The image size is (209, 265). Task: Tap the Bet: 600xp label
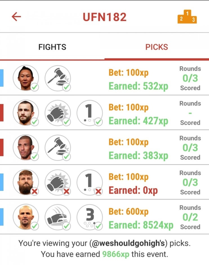coord(129,211)
